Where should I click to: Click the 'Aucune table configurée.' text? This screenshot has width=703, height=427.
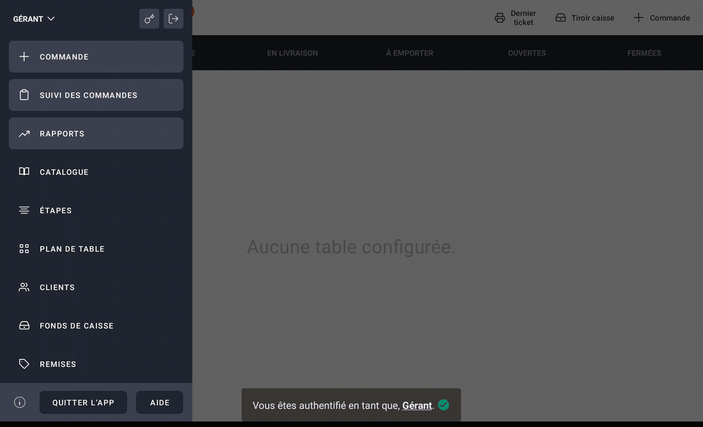point(351,247)
